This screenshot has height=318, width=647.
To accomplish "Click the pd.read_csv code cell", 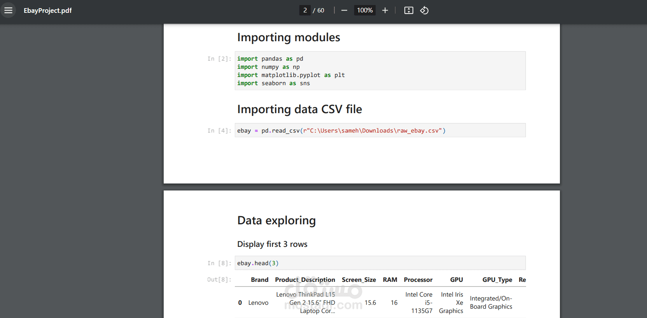I will tap(341, 131).
